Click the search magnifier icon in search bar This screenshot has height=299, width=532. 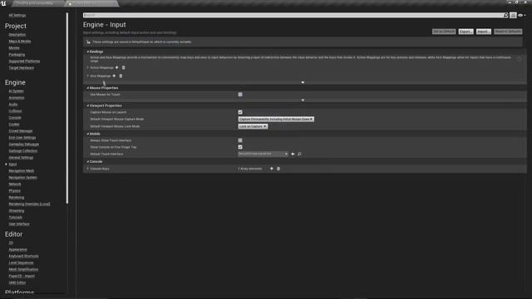[506, 15]
